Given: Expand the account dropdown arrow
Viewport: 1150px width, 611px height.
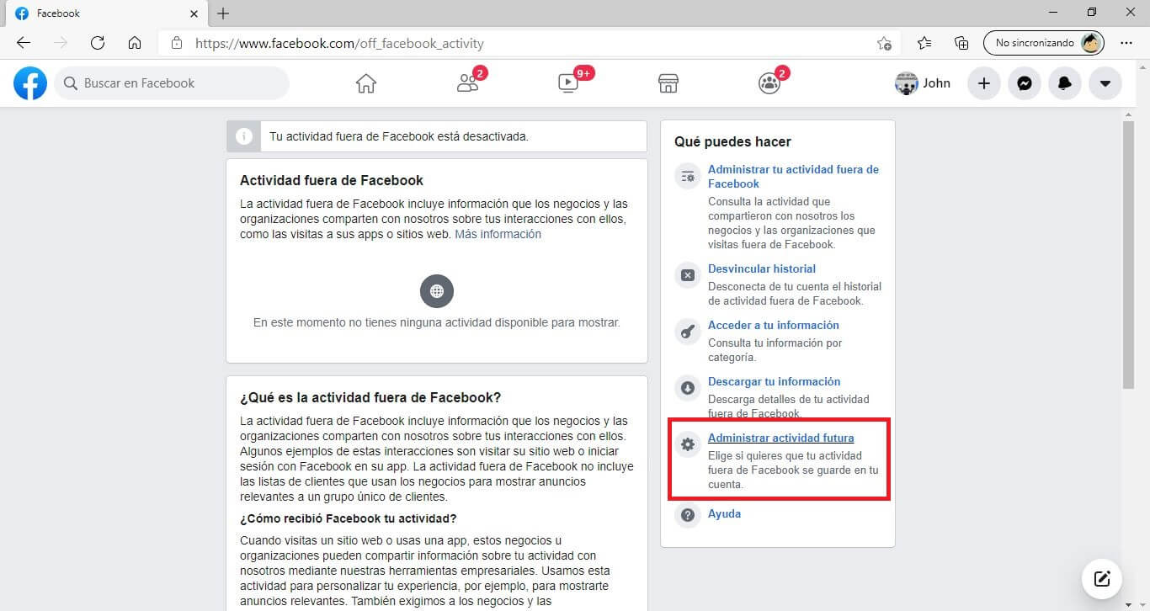Looking at the screenshot, I should tap(1105, 83).
